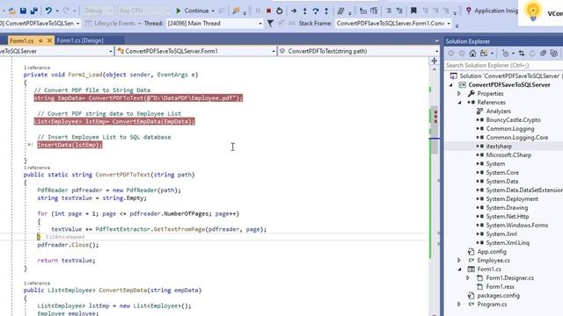Click the InsertData(lstEmp) breakpoint line
This screenshot has width=563, height=316.
click(x=69, y=145)
